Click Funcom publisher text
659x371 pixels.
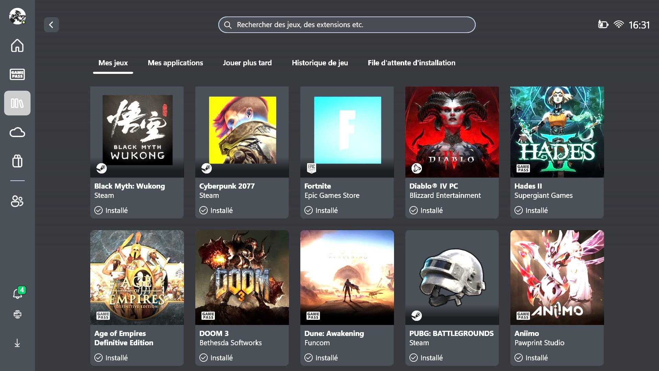tap(317, 343)
